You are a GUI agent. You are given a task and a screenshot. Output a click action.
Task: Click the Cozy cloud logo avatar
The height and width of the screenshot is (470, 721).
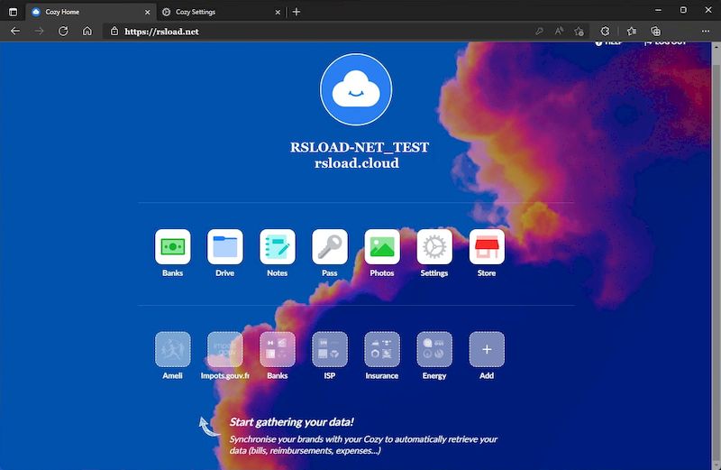point(356,89)
